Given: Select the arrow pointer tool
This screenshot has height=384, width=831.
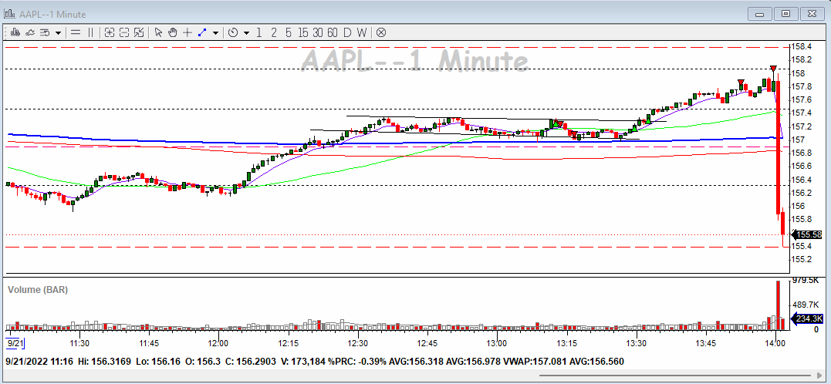Looking at the screenshot, I should pyautogui.click(x=158, y=32).
